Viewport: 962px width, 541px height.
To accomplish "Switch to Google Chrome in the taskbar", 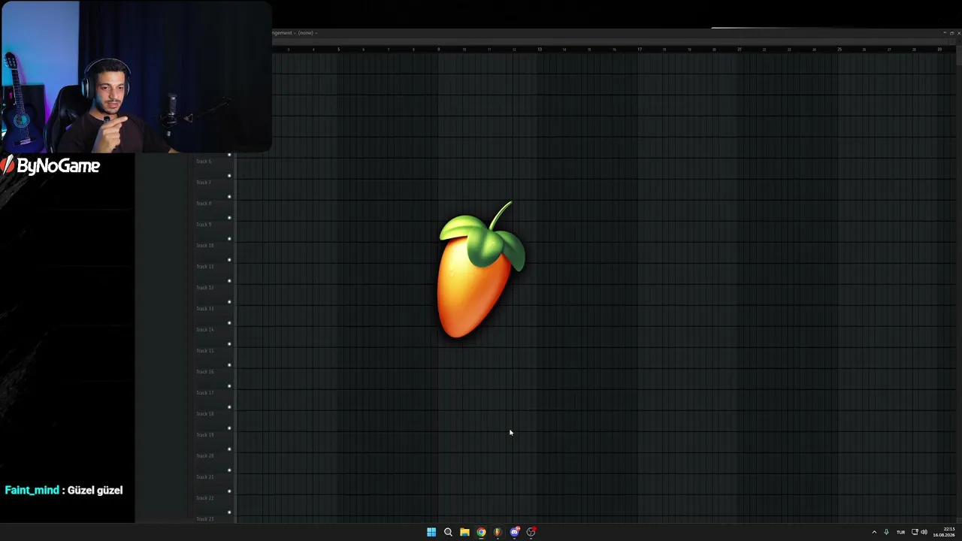I will (x=481, y=532).
